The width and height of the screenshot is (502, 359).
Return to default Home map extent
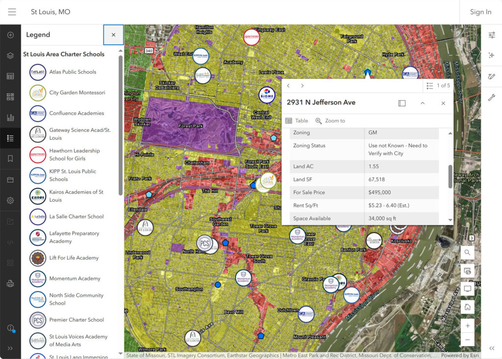point(467,308)
